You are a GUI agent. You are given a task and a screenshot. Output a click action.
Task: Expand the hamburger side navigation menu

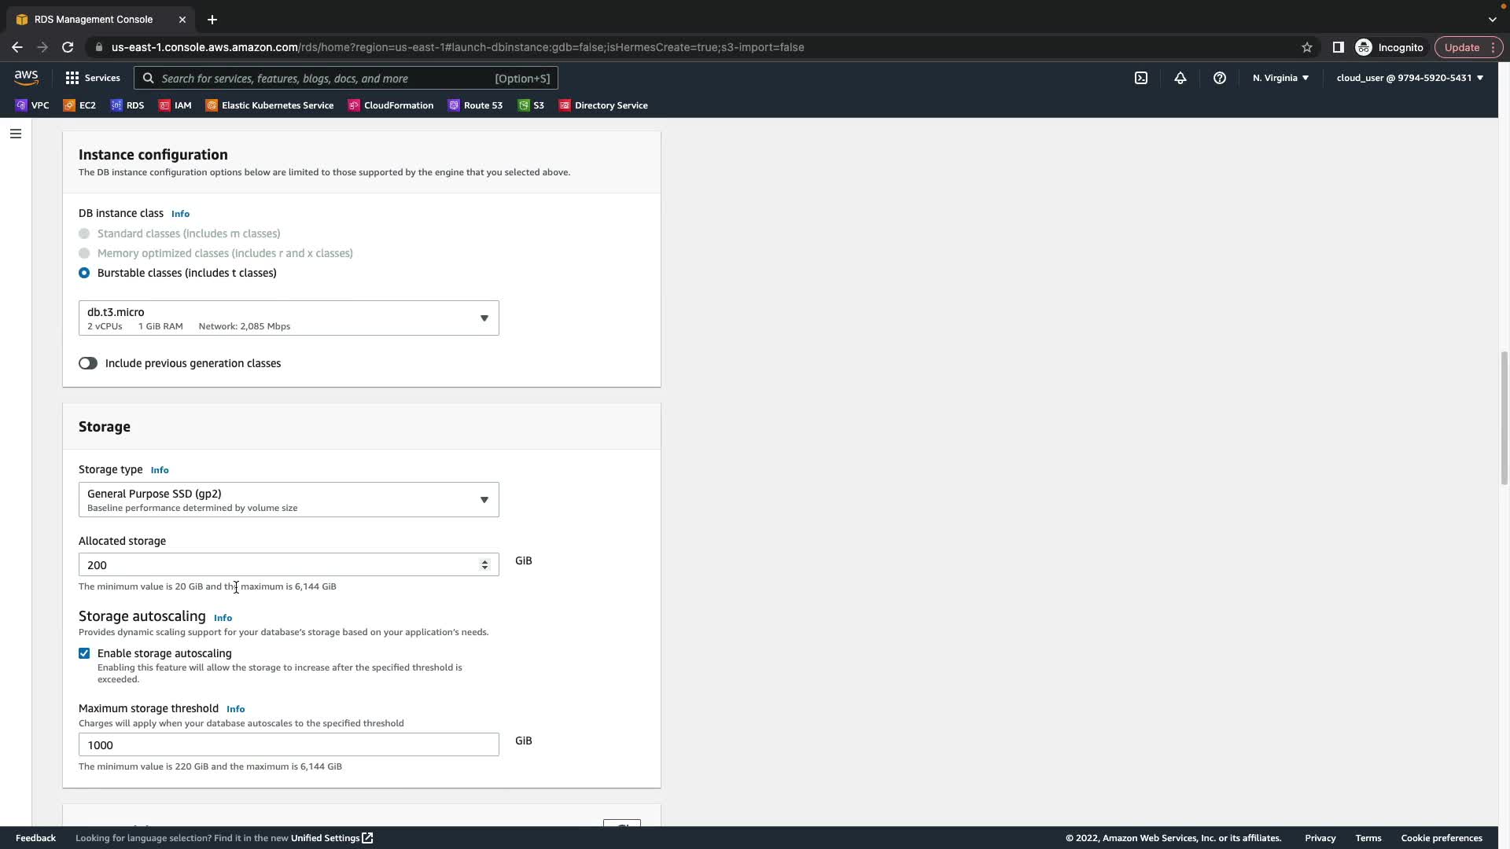click(15, 134)
